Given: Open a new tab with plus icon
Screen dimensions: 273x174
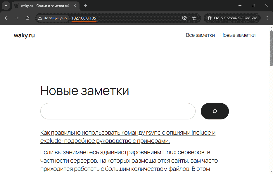Looking at the screenshot, I should click(85, 6).
